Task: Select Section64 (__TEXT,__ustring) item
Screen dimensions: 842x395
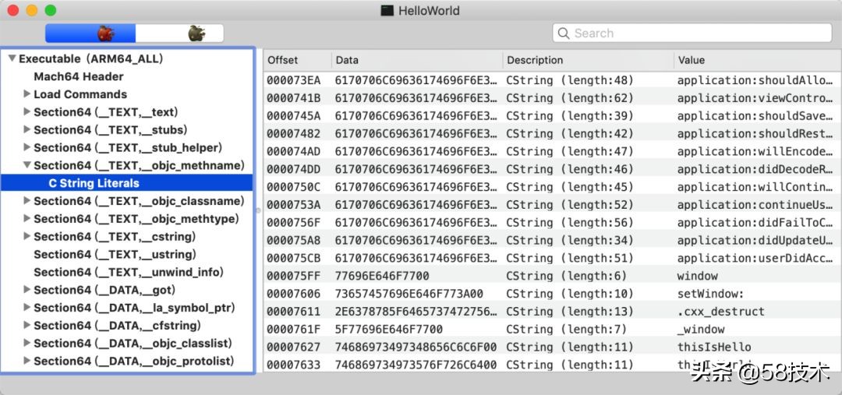Action: 115,255
